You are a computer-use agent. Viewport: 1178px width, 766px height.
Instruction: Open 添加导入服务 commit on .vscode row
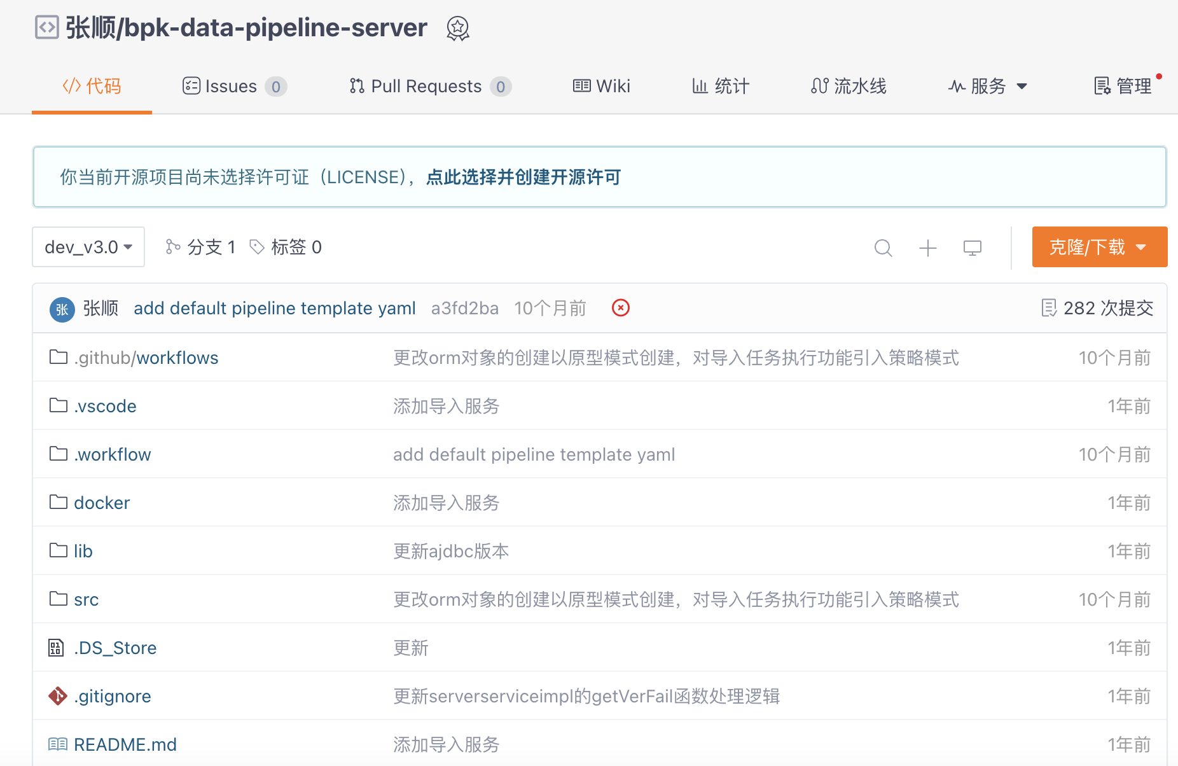[x=447, y=406]
